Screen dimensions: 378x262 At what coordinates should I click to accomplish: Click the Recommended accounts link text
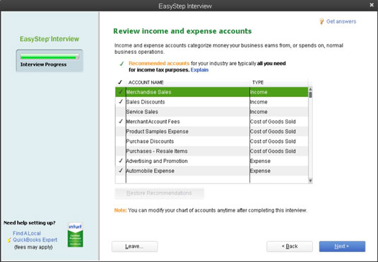tap(159, 63)
